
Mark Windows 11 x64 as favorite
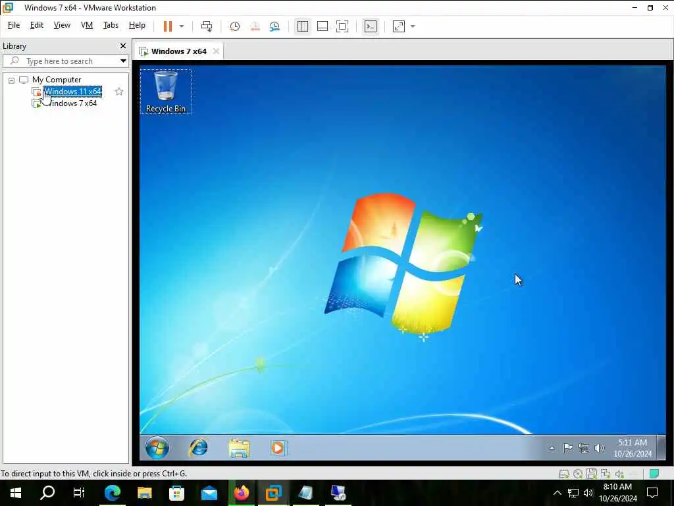[x=119, y=91]
